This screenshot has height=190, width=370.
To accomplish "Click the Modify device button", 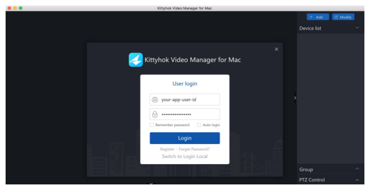I will (x=343, y=17).
